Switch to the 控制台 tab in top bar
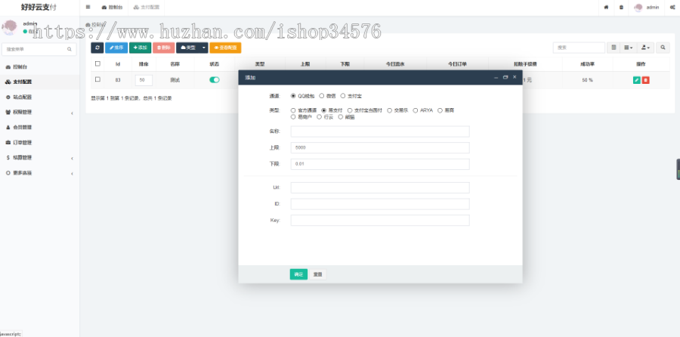This screenshot has width=680, height=337. pos(112,8)
